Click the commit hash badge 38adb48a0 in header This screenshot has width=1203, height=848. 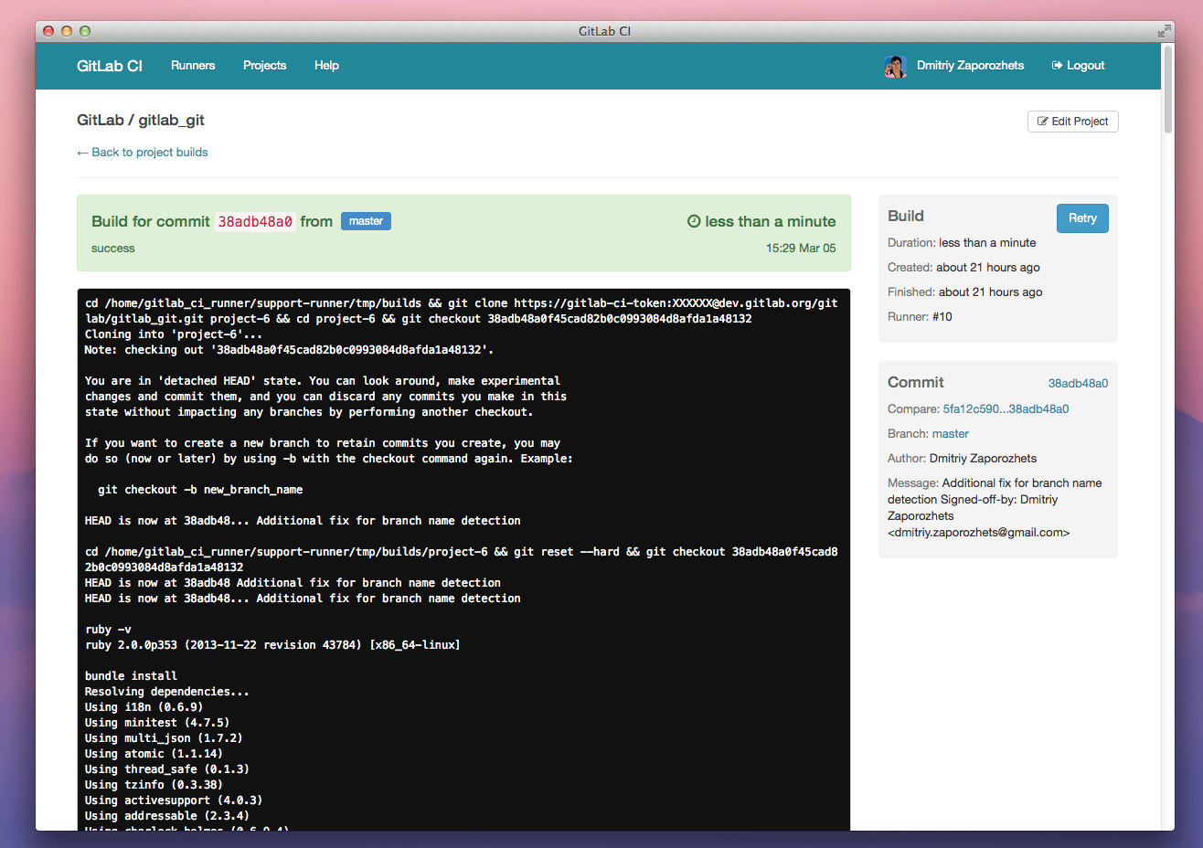[x=255, y=221]
